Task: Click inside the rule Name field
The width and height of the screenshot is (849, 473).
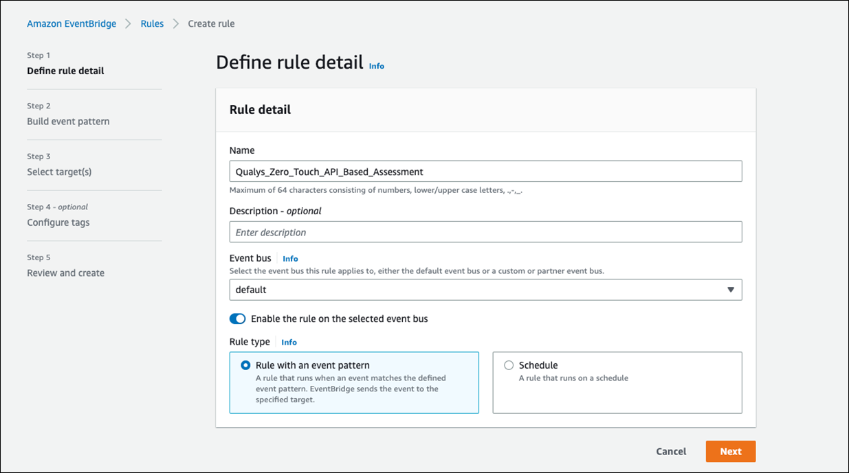Action: (485, 172)
